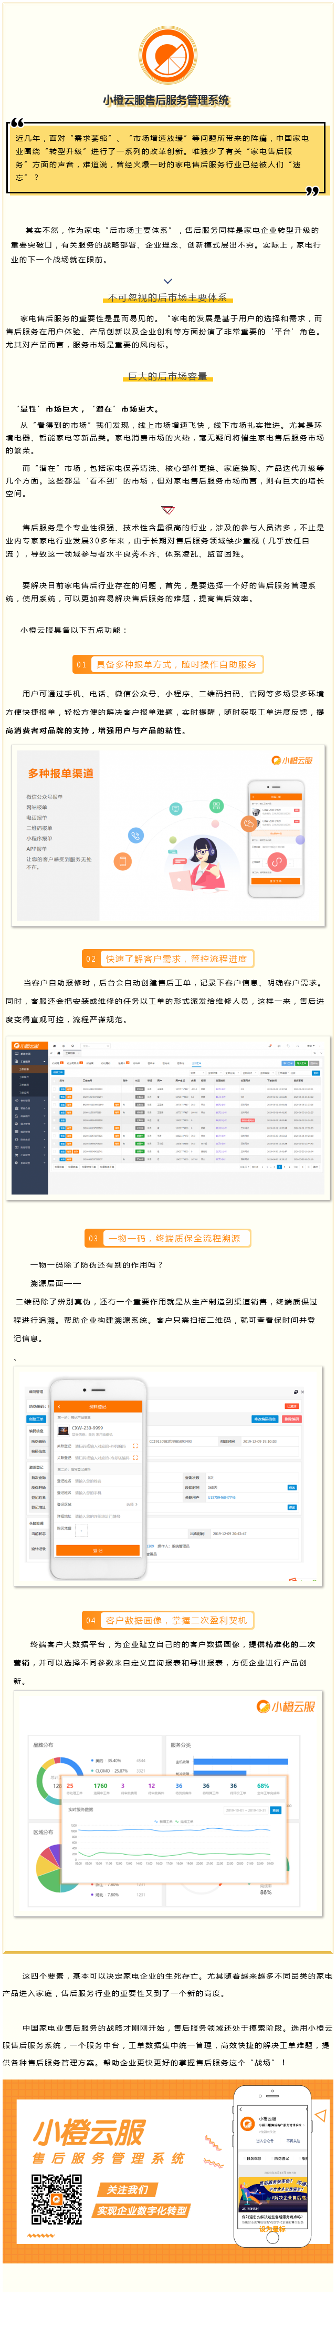This screenshot has height=2347, width=336.
Task: Click the blue down chevron under the intro paragraph
Action: point(167,281)
